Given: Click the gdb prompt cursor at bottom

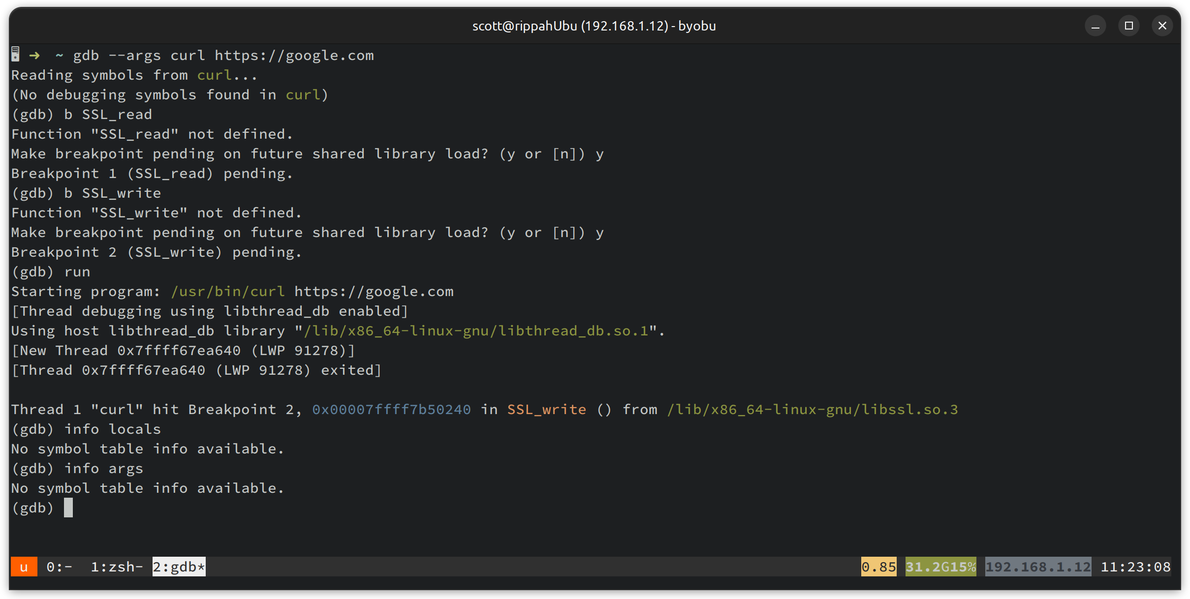Looking at the screenshot, I should 68,508.
